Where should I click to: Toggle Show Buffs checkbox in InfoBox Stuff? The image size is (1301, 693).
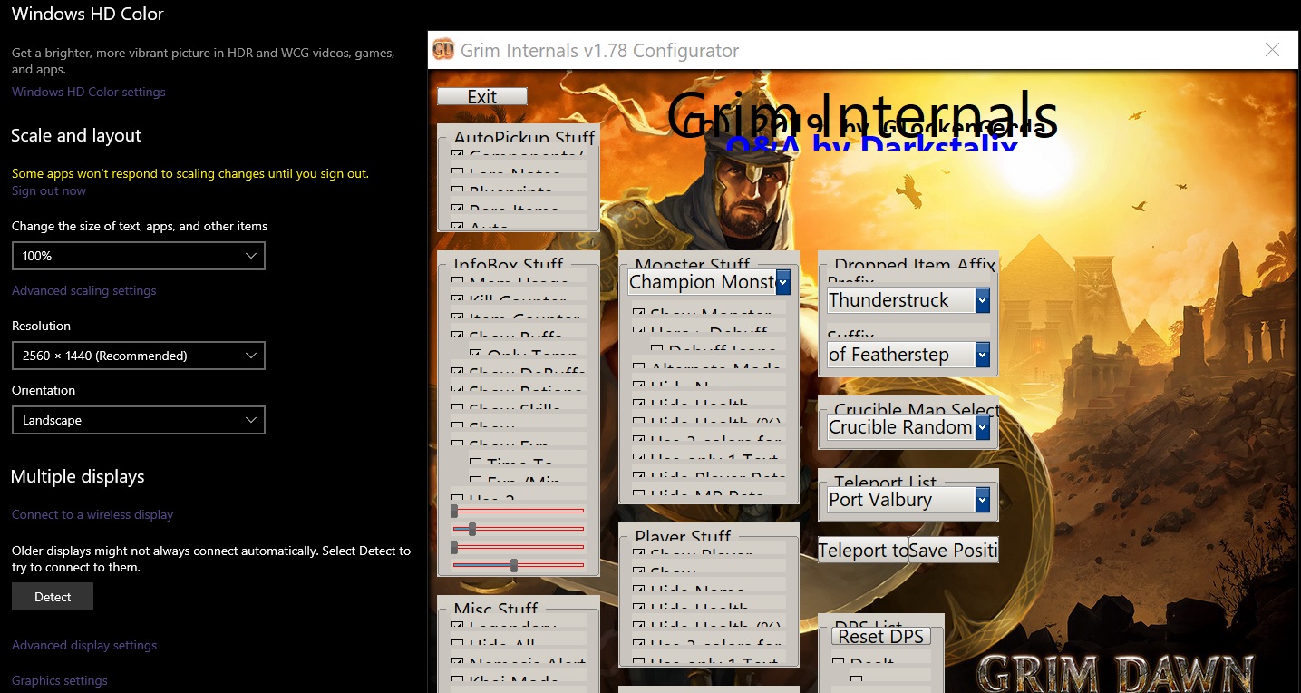pos(458,336)
